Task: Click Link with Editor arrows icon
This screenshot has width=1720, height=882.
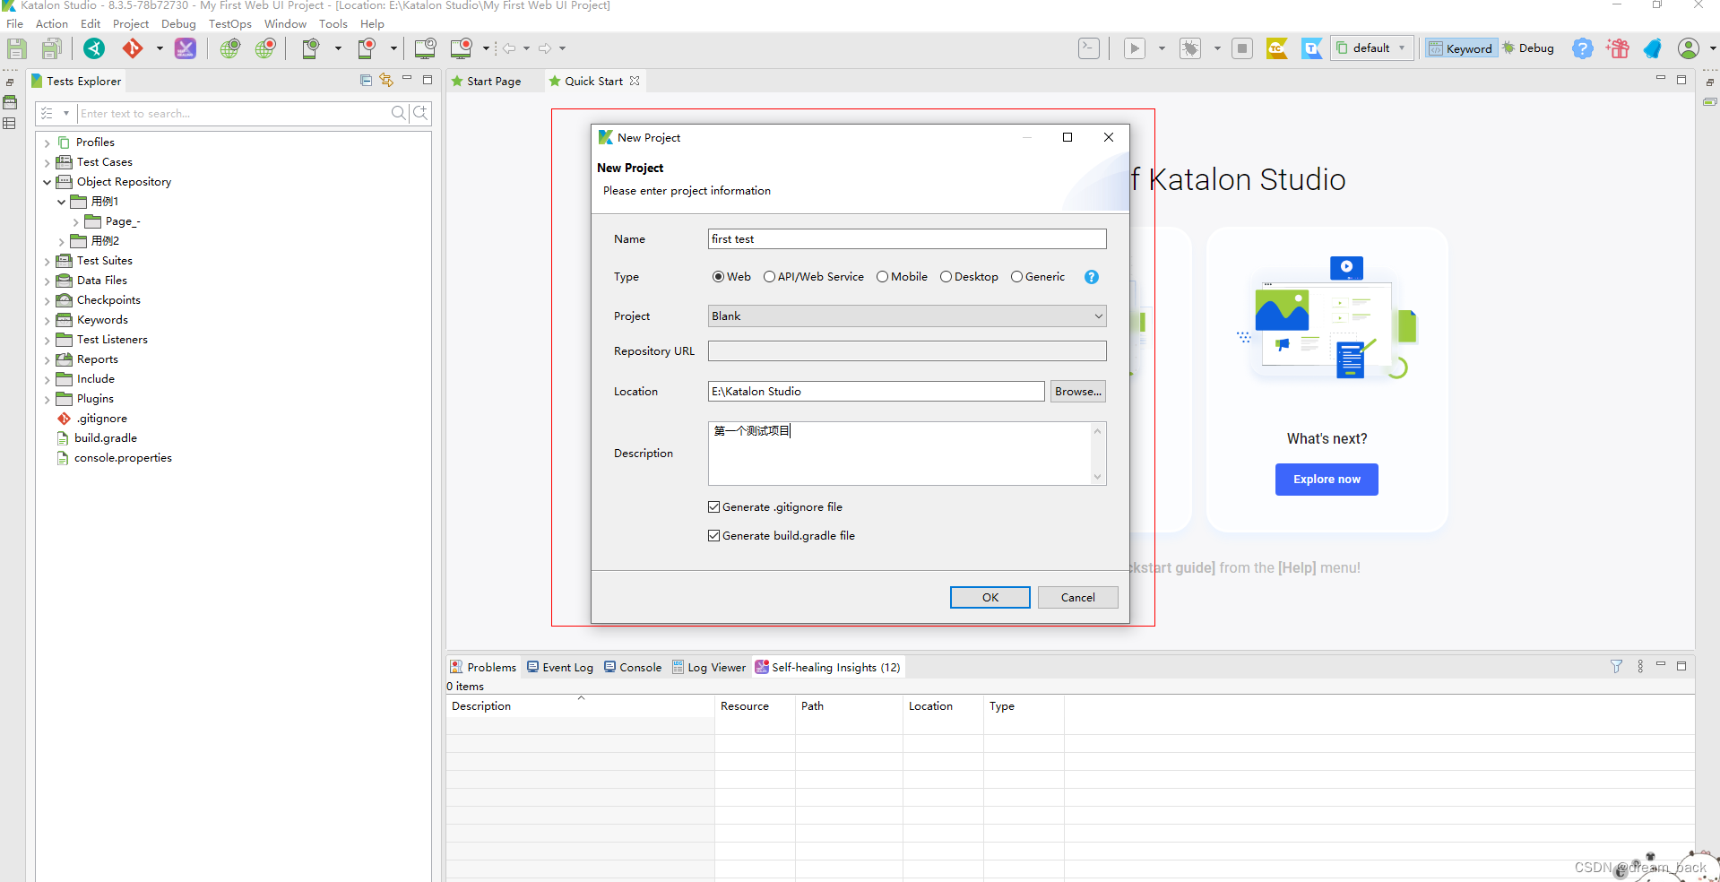Action: pyautogui.click(x=386, y=80)
